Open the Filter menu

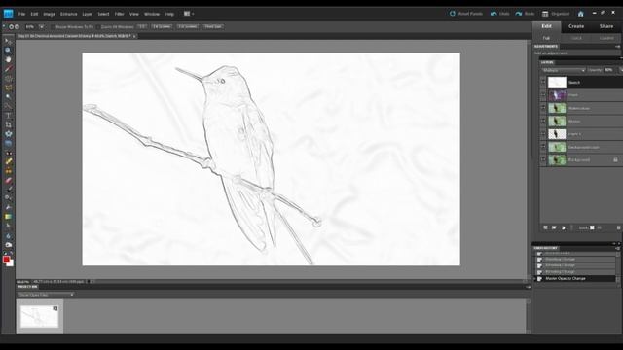click(119, 14)
